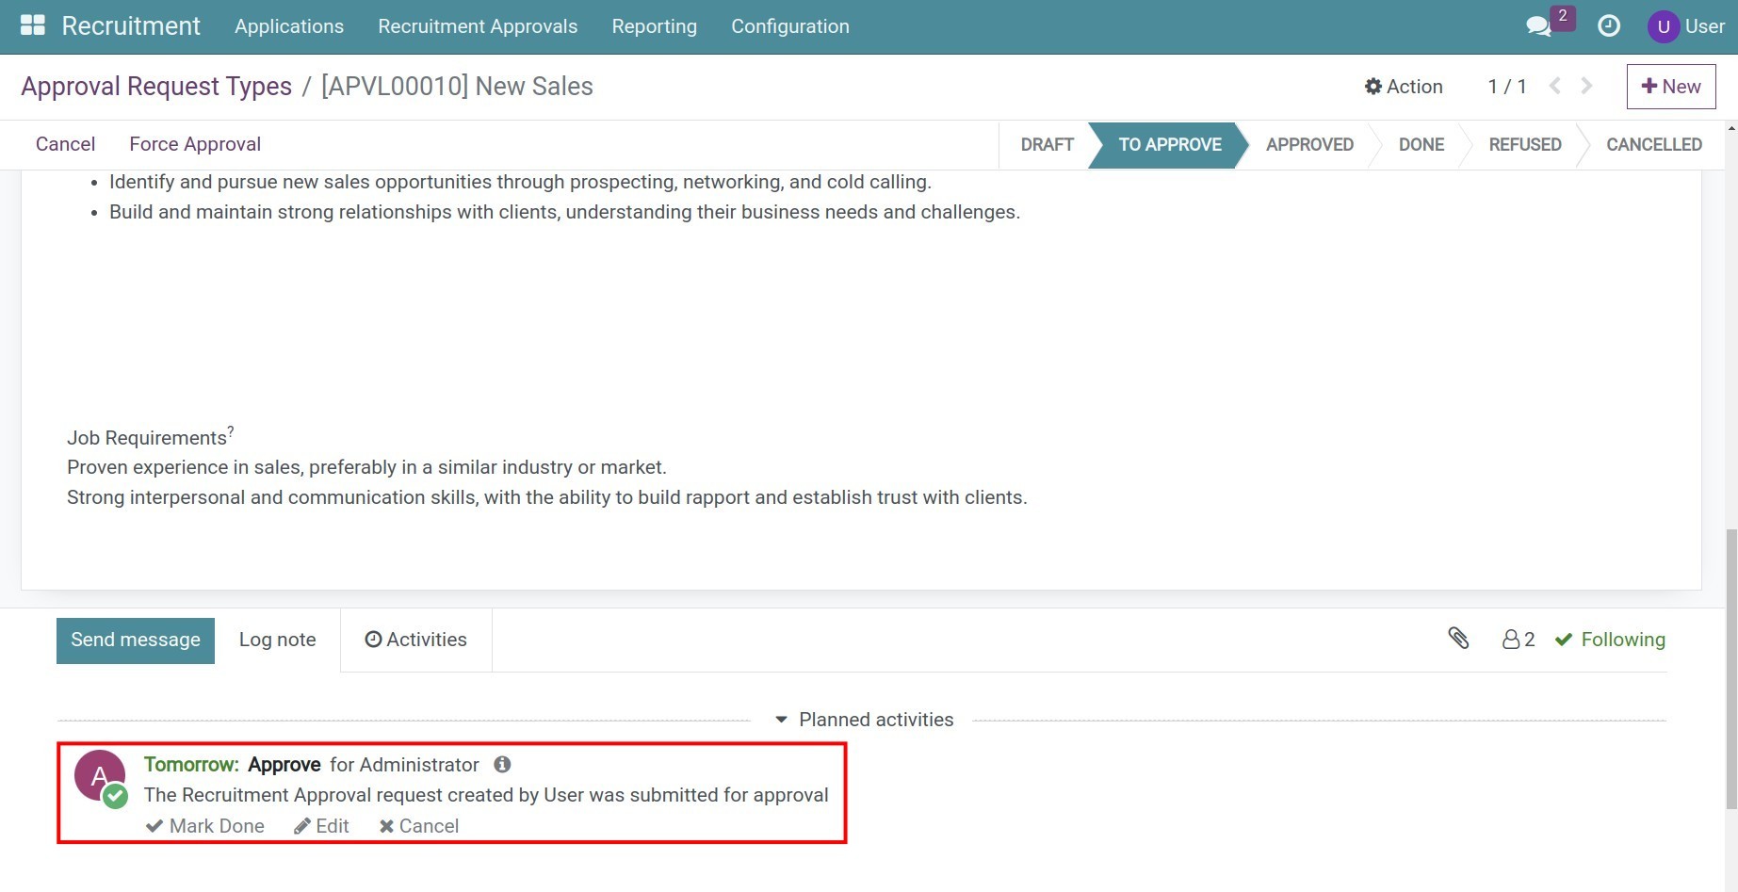Open the User account menu

point(1685,26)
